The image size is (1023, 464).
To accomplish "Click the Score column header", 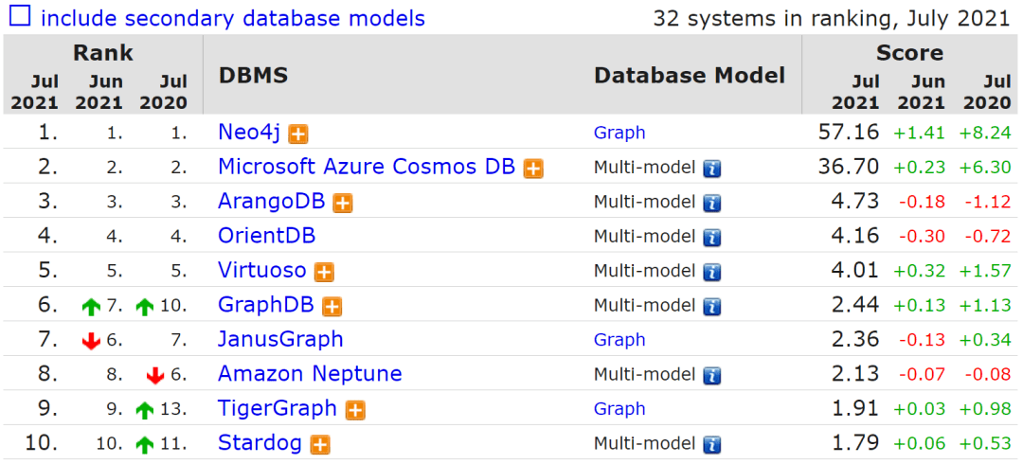I will click(x=909, y=53).
